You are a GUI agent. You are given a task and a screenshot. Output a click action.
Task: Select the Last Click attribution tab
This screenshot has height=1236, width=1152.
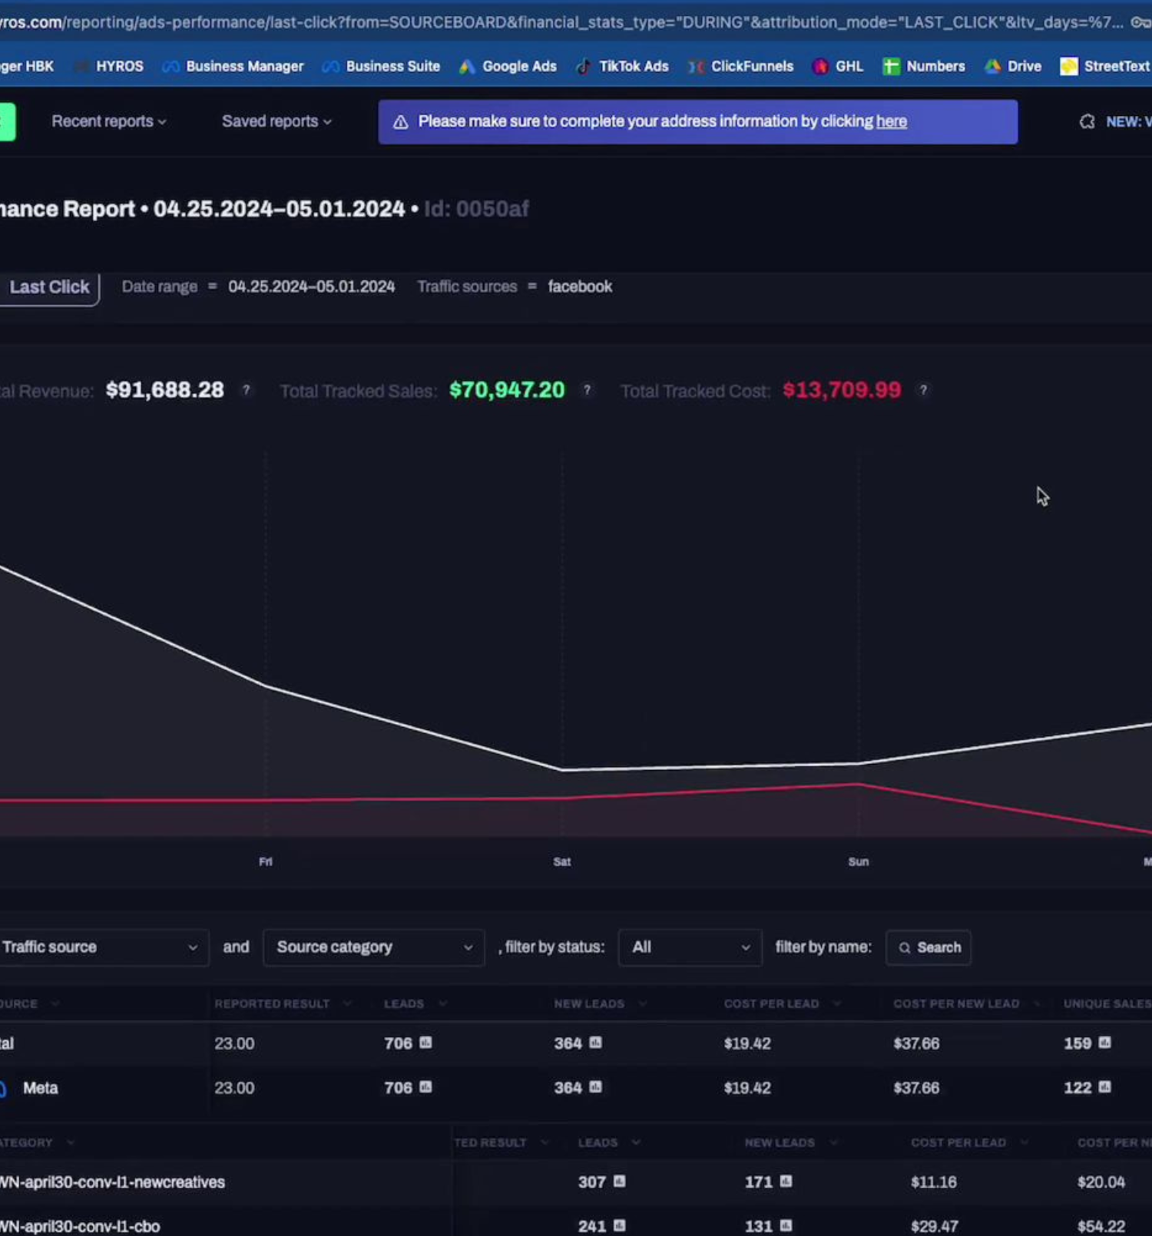click(x=49, y=287)
